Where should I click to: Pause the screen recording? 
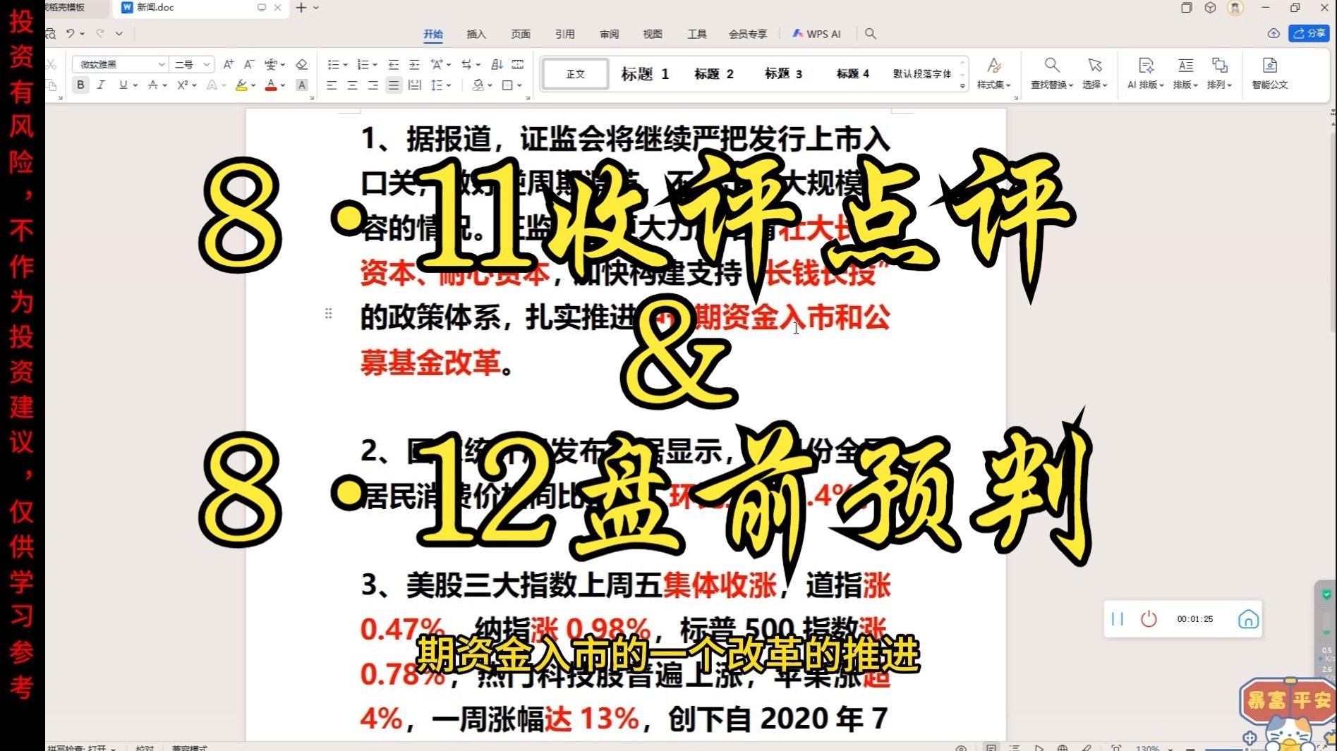coord(1118,619)
